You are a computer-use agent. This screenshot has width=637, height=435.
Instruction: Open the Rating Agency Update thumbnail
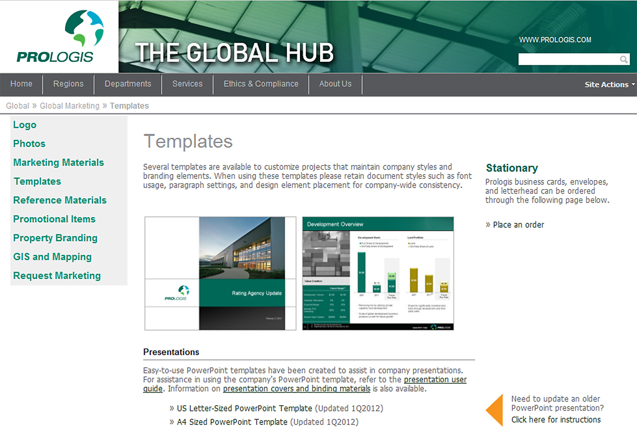point(220,273)
